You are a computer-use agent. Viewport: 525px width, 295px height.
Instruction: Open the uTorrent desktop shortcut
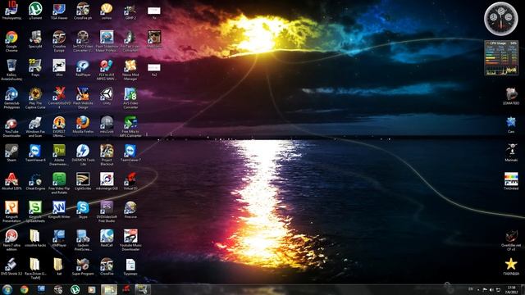click(x=35, y=11)
